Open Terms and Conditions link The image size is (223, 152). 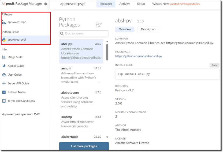click(21, 101)
